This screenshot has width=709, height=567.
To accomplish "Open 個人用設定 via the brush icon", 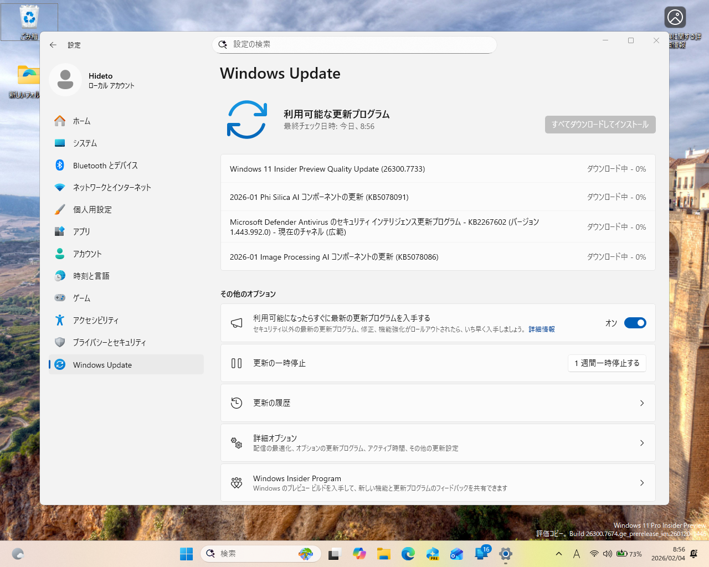I will (60, 209).
